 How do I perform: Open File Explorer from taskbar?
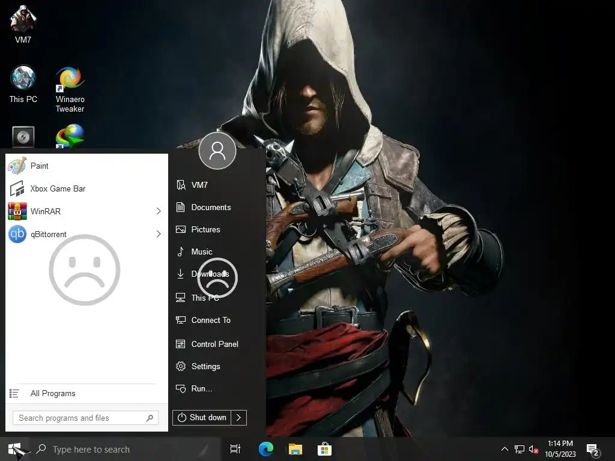(x=295, y=449)
